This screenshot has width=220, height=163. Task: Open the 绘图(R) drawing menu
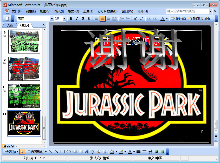point(12,152)
